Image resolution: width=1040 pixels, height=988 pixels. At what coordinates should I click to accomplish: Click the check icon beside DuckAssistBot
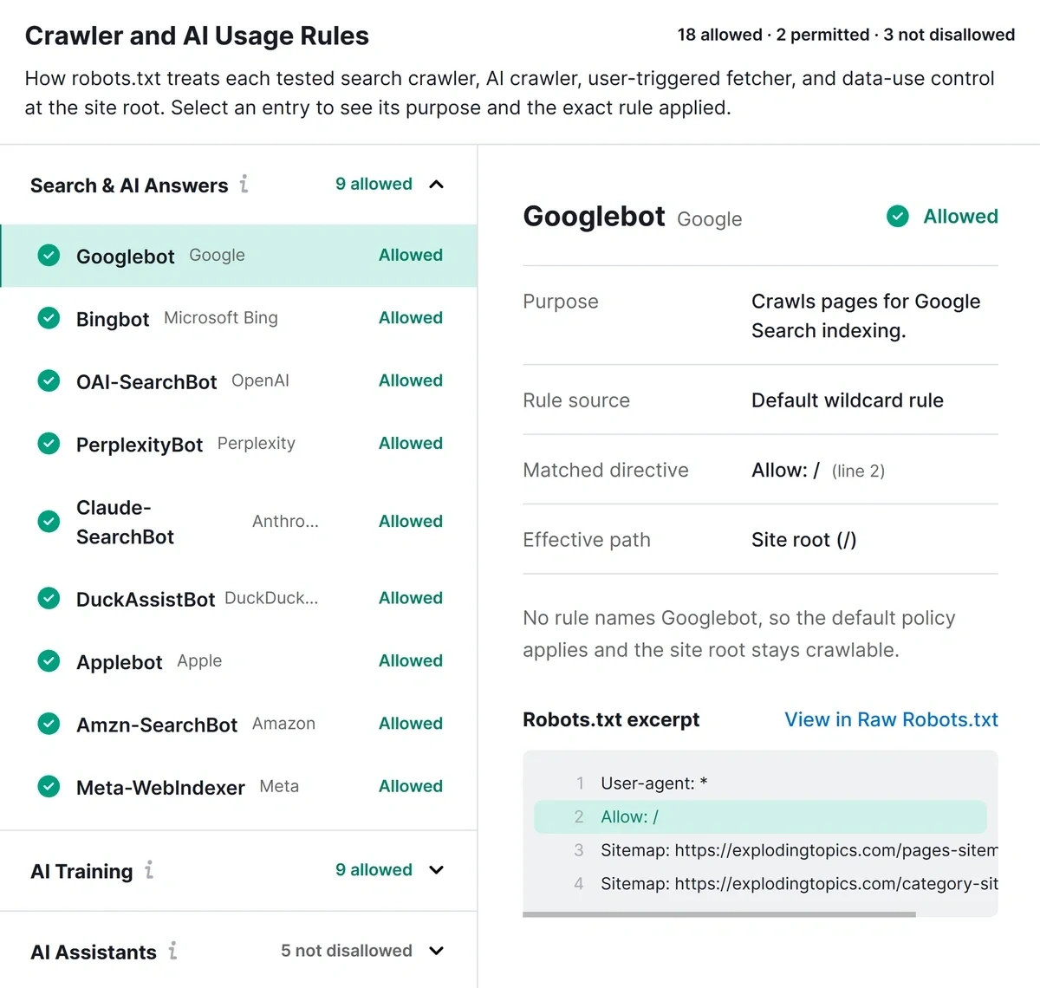pyautogui.click(x=49, y=598)
